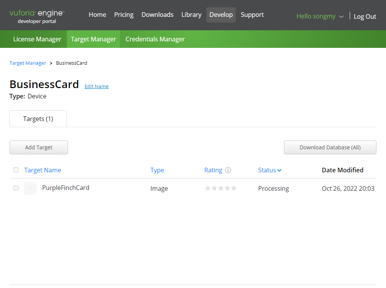Click the Oct 26, 2022 20:03 date

pos(348,188)
